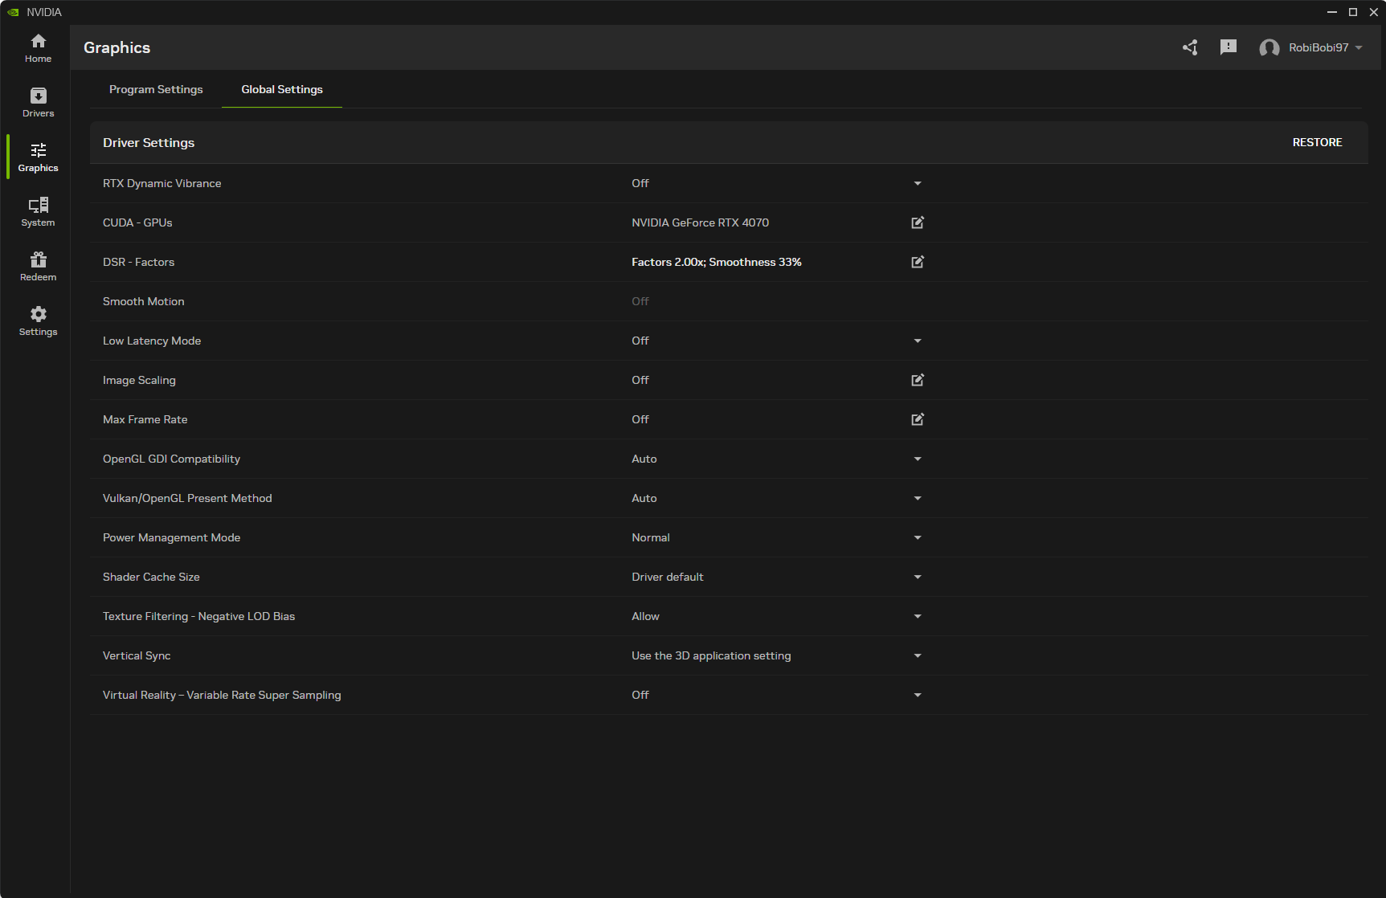Open the feedback icon in header
The width and height of the screenshot is (1386, 898).
(x=1229, y=47)
